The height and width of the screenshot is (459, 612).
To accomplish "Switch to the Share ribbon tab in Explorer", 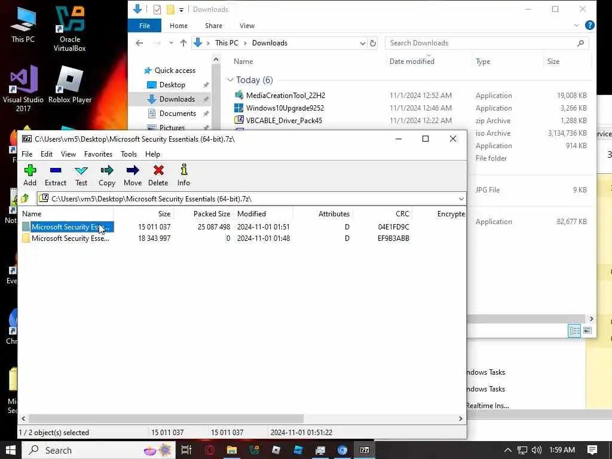I will pos(213,26).
